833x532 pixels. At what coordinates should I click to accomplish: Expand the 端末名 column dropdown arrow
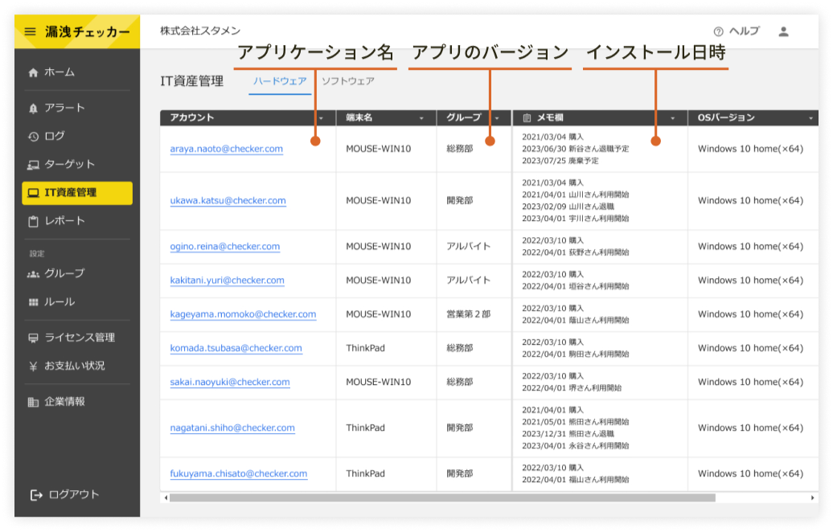[x=421, y=118]
